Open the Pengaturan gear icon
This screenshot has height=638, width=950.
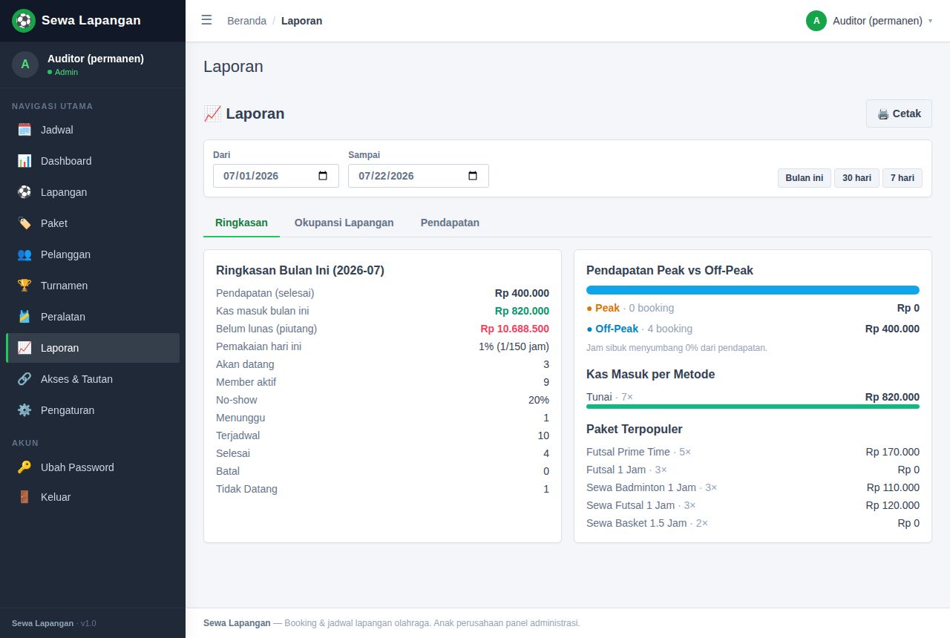pos(24,410)
